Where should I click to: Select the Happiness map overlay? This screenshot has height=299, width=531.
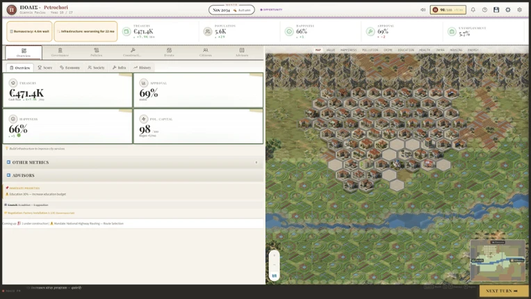348,50
